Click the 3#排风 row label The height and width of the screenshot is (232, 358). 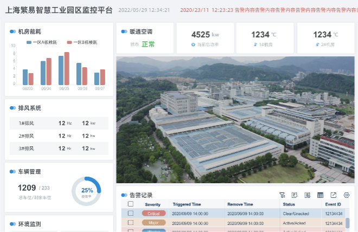[x=26, y=149]
